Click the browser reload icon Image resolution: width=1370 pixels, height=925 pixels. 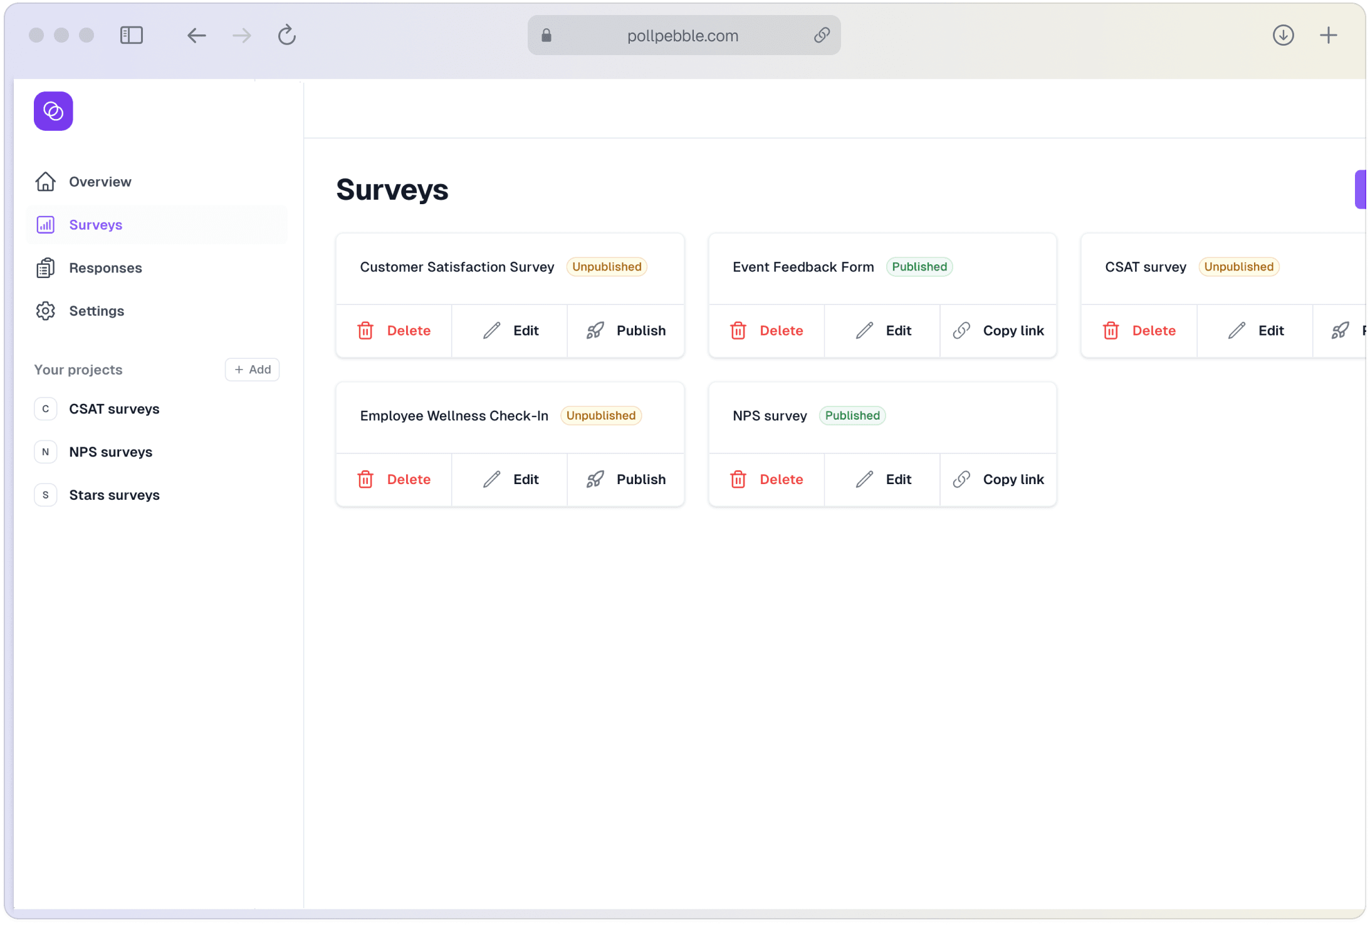coord(287,35)
